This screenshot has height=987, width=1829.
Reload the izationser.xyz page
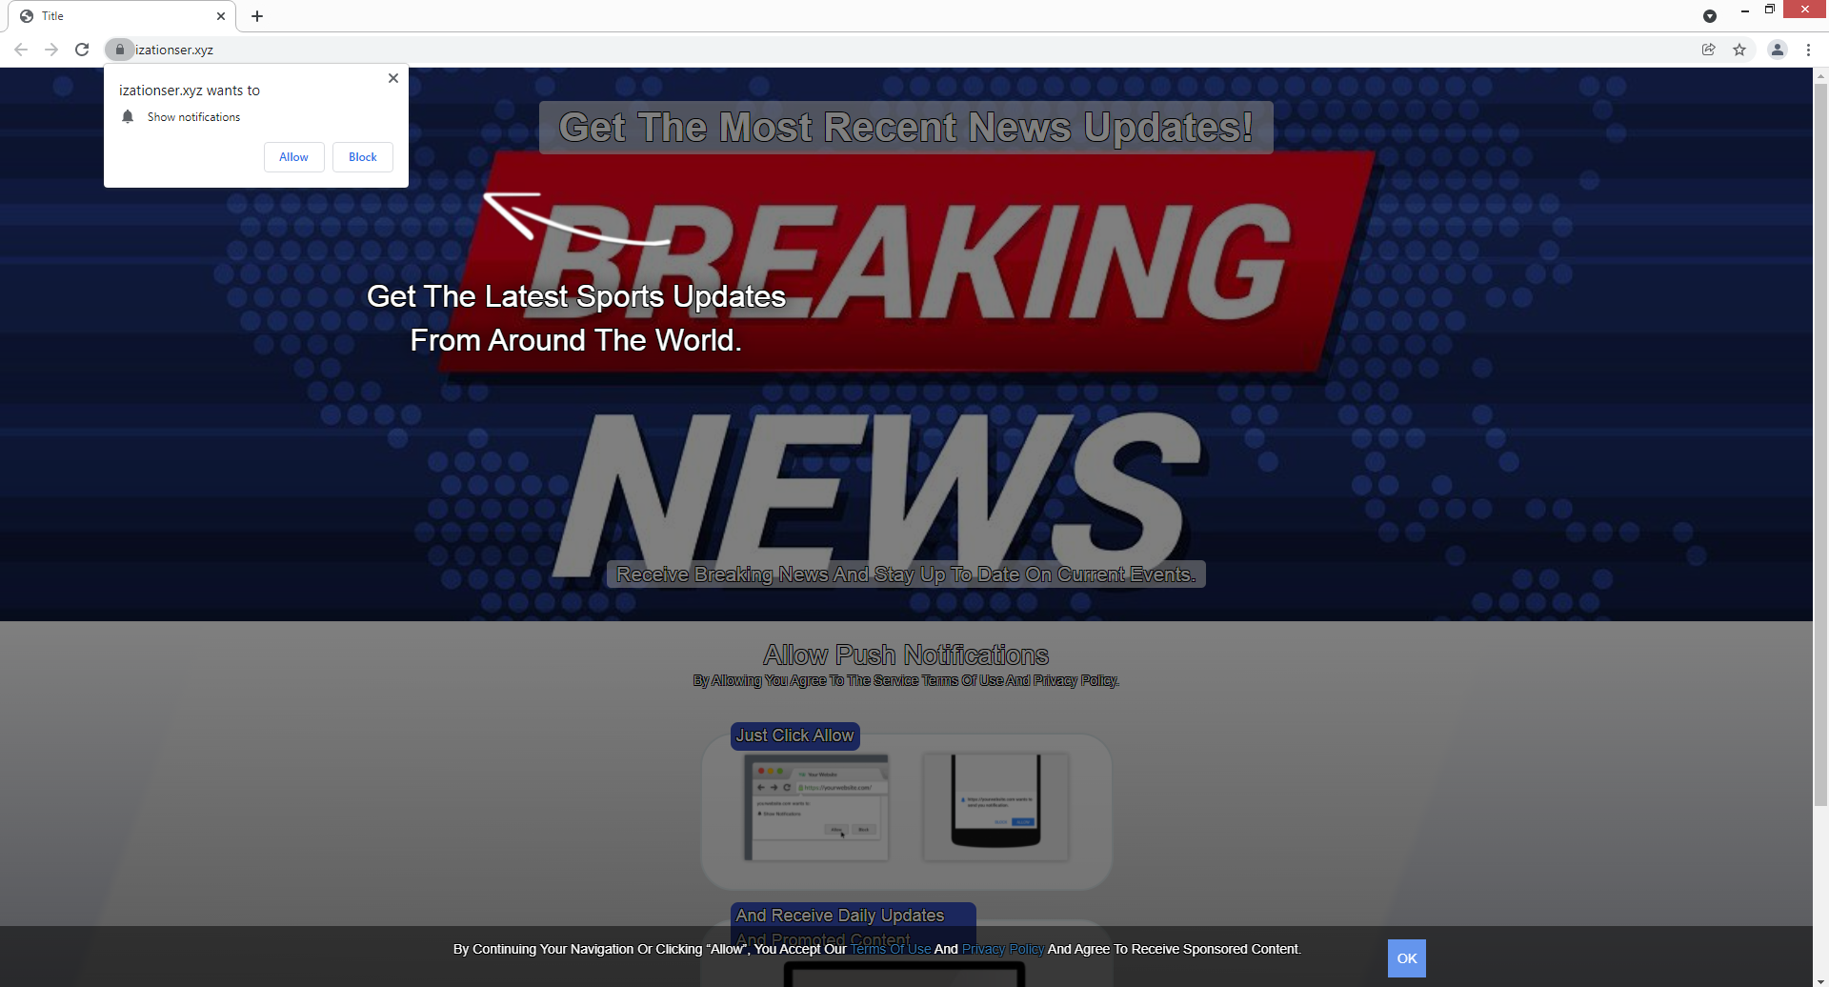pyautogui.click(x=82, y=50)
